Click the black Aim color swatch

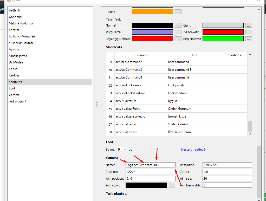pos(146,185)
